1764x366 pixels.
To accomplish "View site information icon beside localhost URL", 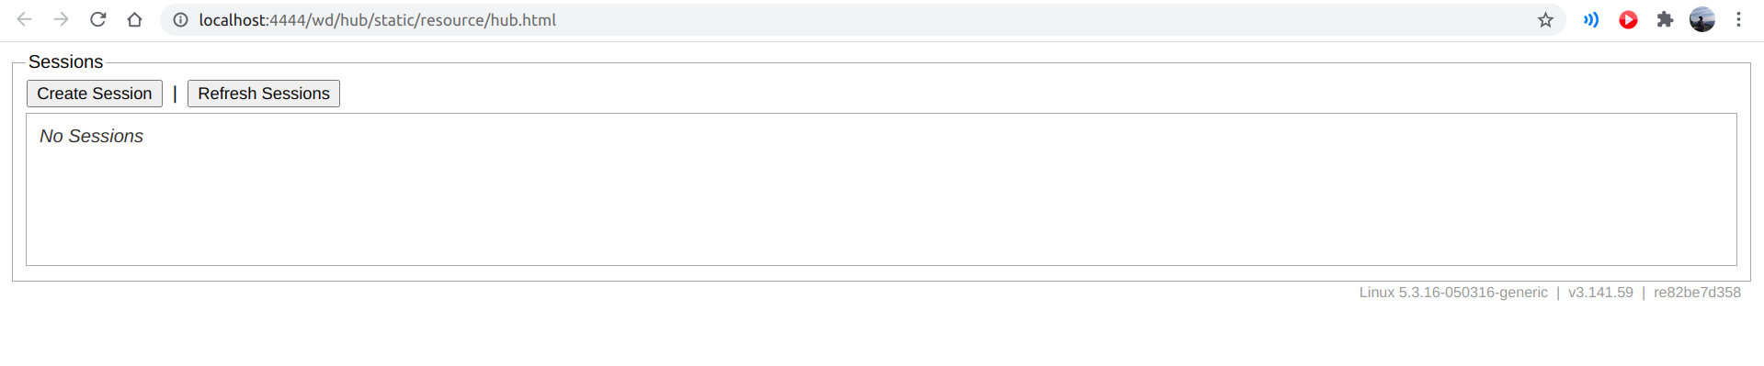I will point(181,20).
